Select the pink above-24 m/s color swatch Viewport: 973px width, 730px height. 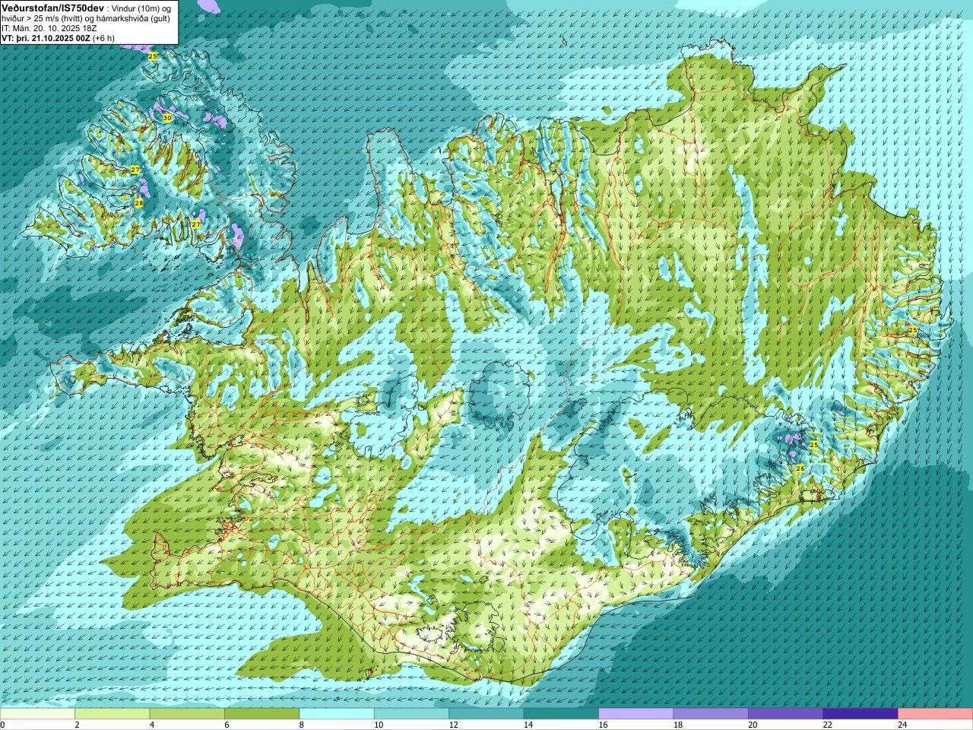coord(936,714)
